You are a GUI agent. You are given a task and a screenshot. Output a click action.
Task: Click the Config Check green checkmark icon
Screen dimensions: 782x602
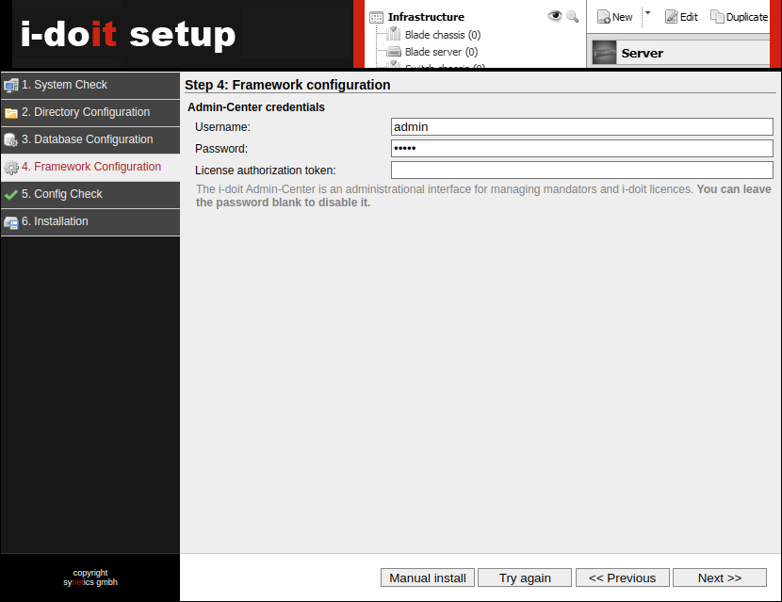11,195
